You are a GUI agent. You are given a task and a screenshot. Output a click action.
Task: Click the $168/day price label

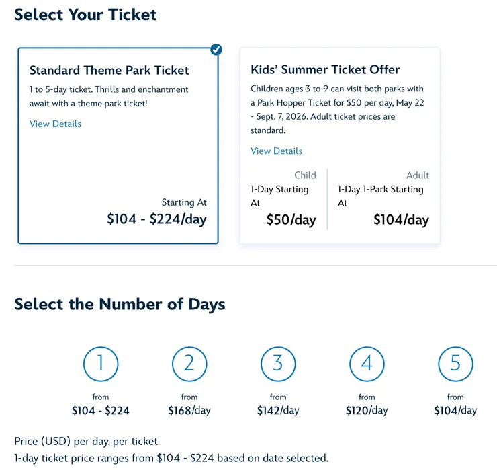pyautogui.click(x=189, y=410)
